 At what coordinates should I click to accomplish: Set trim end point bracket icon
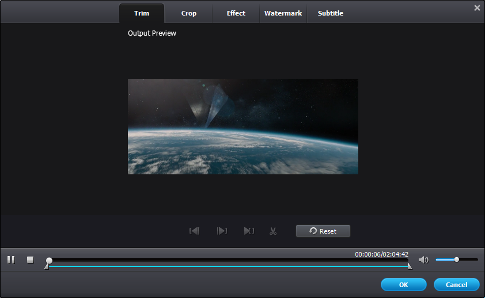point(222,231)
